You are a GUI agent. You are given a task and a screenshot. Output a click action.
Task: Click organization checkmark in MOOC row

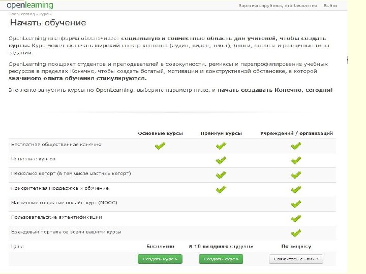coord(296,204)
